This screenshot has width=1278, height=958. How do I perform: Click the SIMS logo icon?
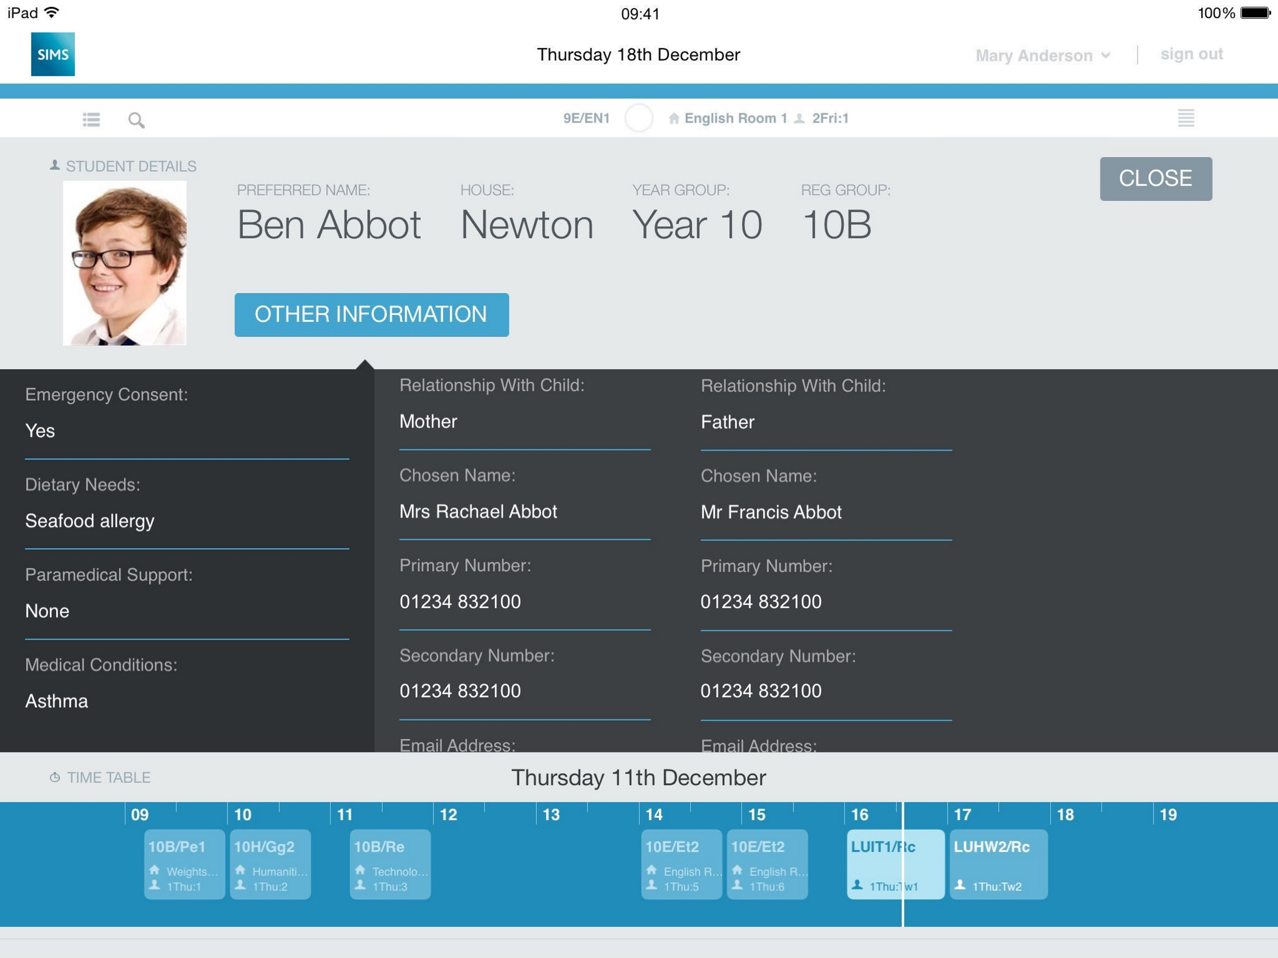[x=52, y=54]
